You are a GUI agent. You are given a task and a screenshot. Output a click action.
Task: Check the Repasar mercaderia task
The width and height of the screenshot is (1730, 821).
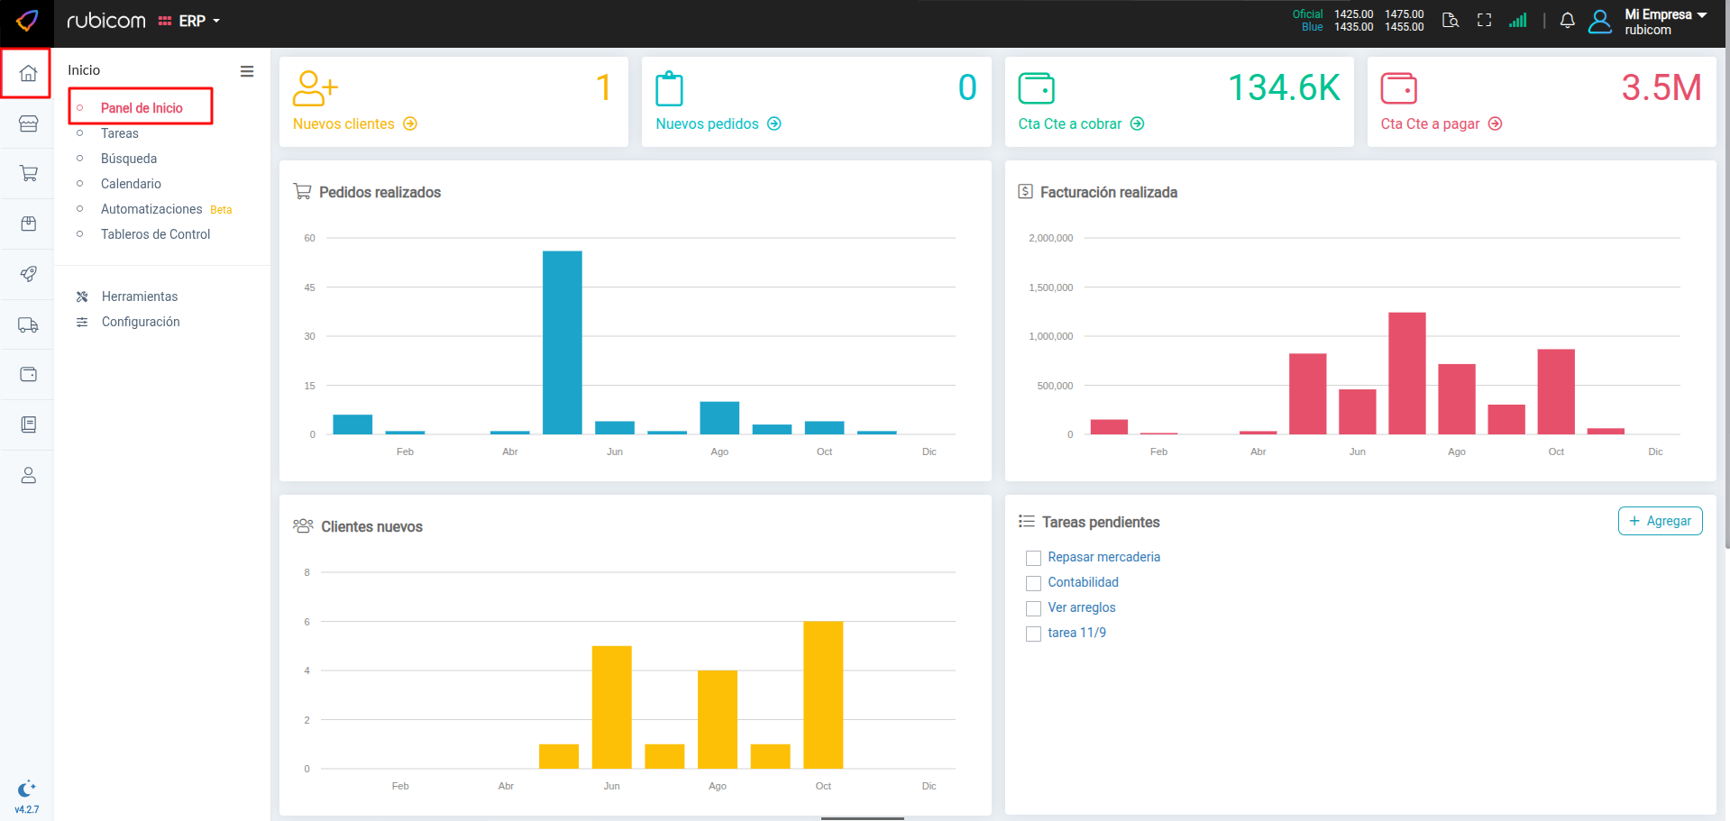(1033, 558)
